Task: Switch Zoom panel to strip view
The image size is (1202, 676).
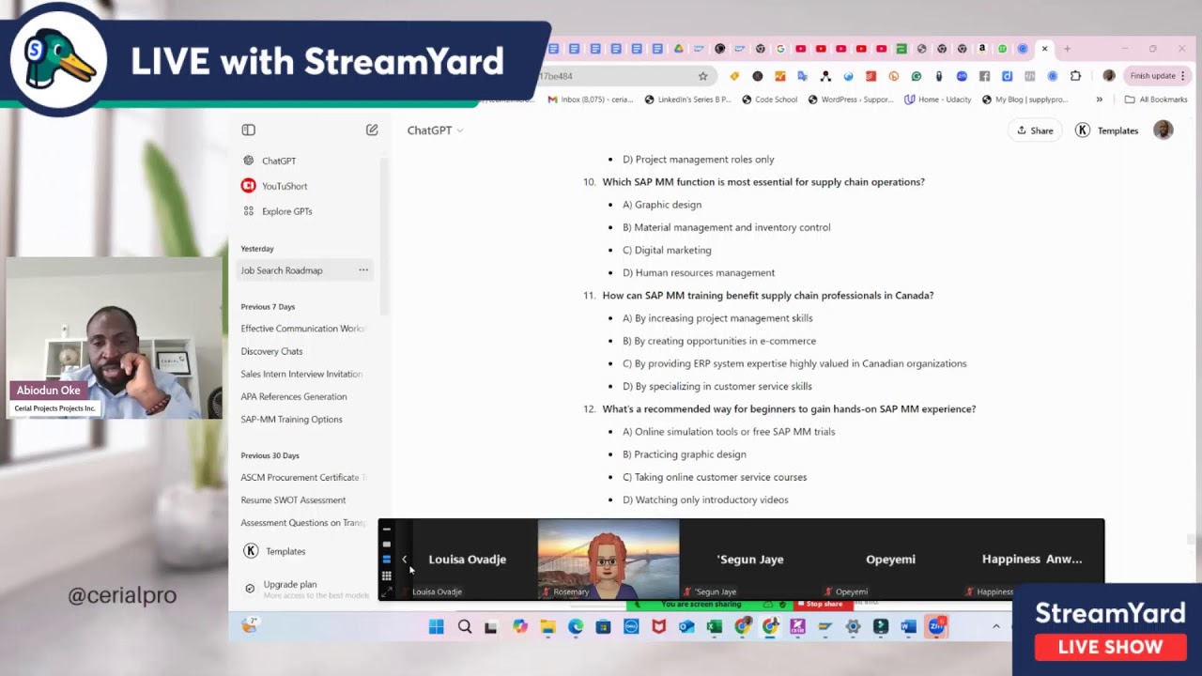Action: pos(386,560)
